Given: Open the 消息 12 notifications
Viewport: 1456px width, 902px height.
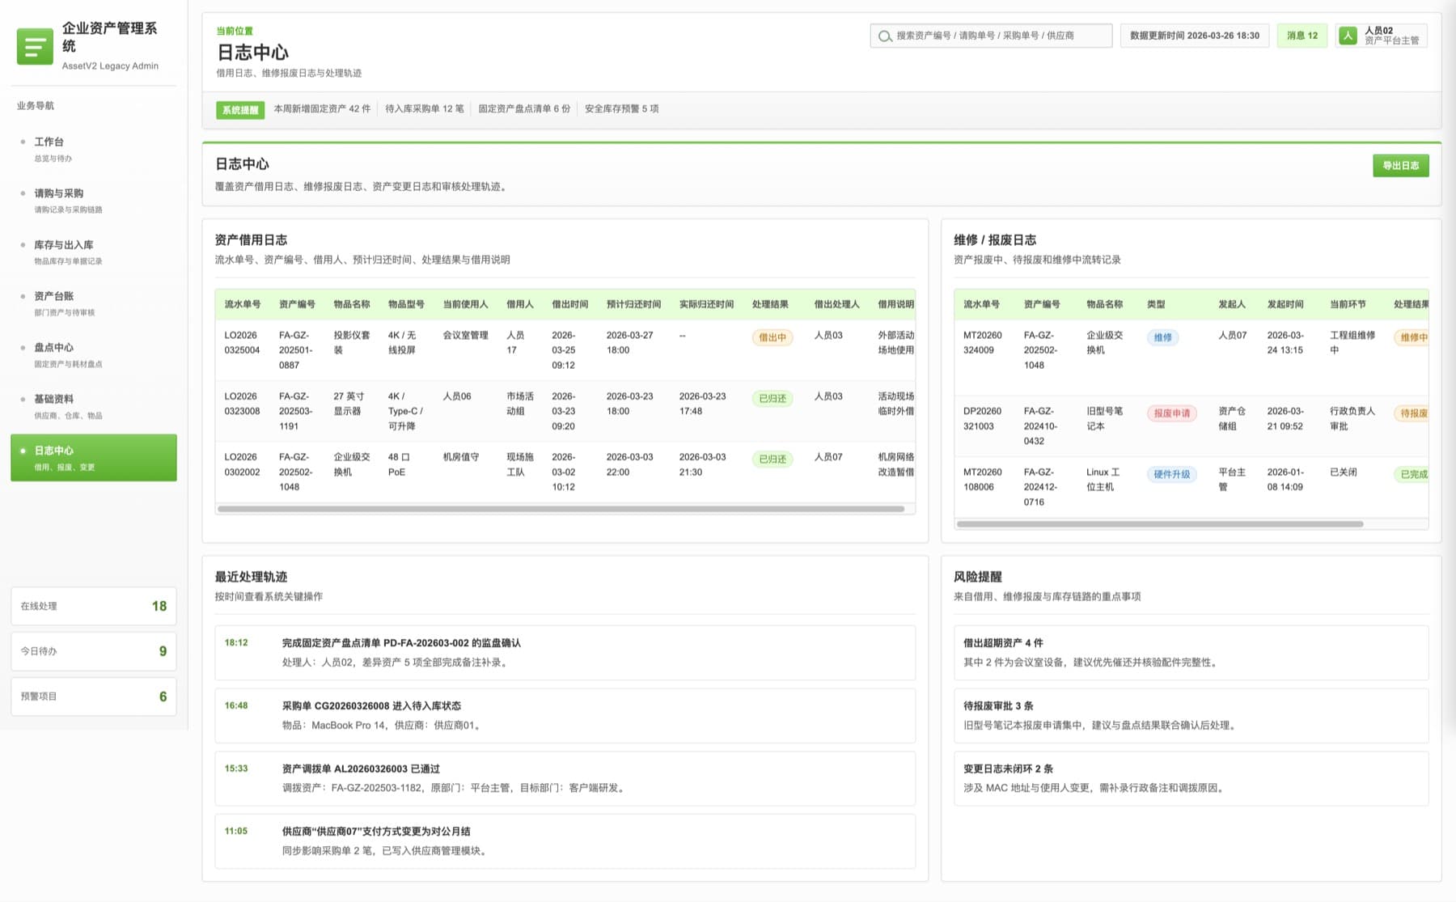Looking at the screenshot, I should click(x=1302, y=36).
